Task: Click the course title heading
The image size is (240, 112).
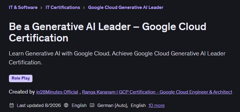Action: point(107,32)
